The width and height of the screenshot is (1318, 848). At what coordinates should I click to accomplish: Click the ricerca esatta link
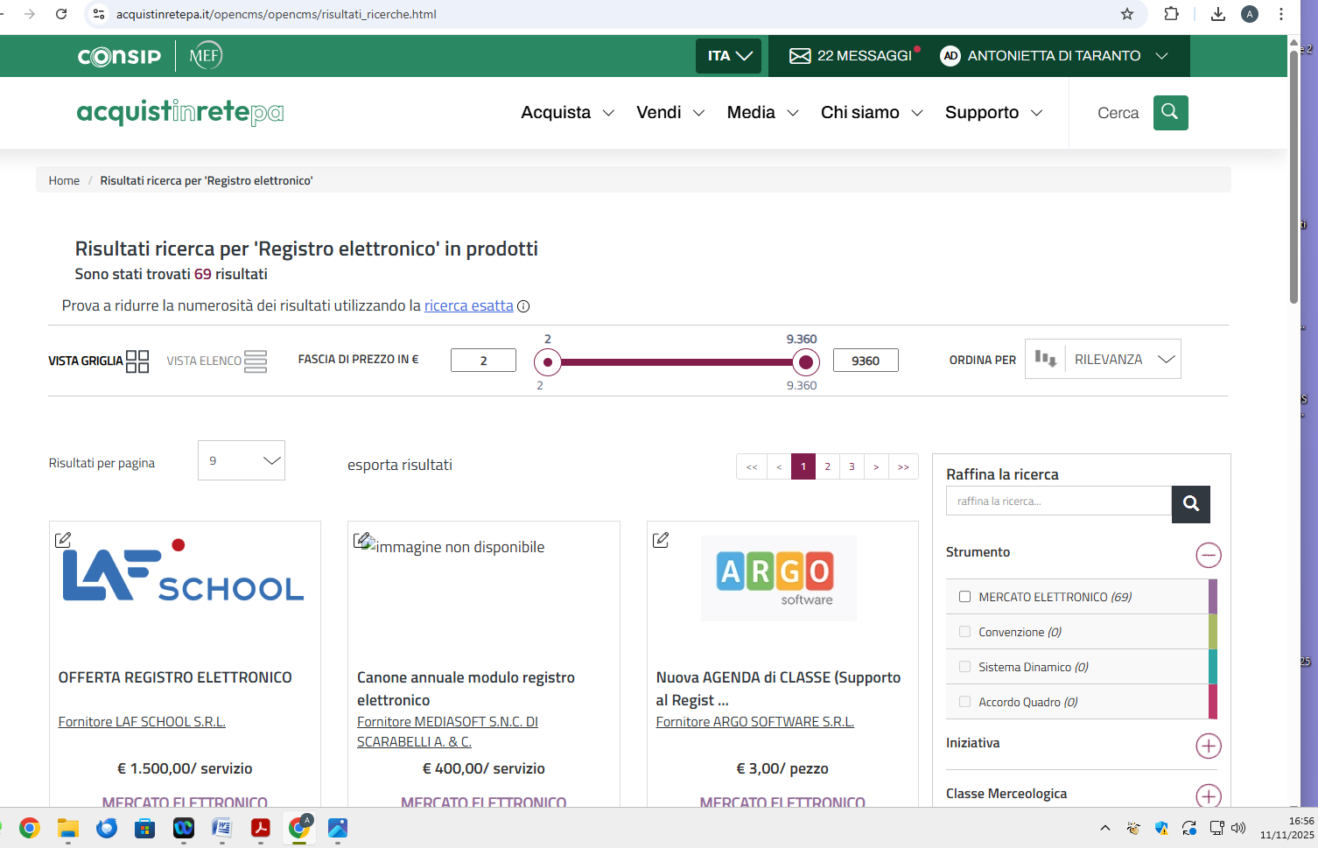[468, 305]
